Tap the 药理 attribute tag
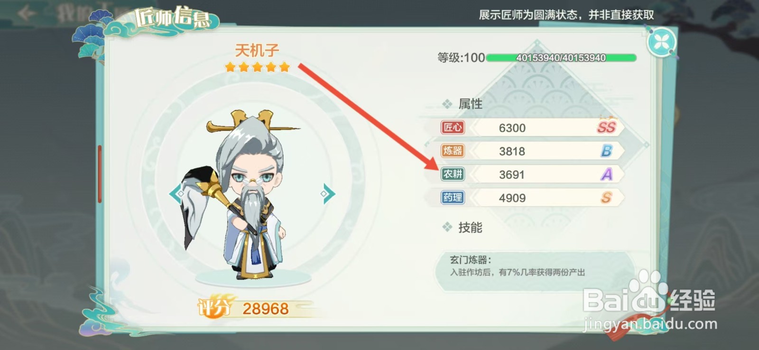Image resolution: width=759 pixels, height=350 pixels. pos(453,197)
